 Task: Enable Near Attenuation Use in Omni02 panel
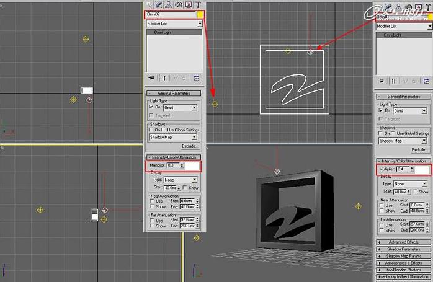coord(152,201)
